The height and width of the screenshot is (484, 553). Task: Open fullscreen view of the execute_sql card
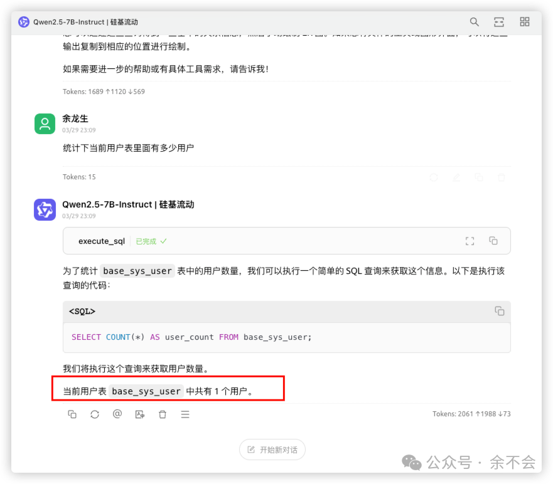click(470, 240)
